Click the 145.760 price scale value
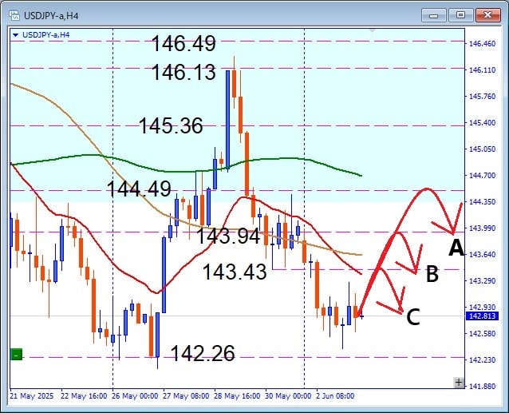 coord(483,96)
